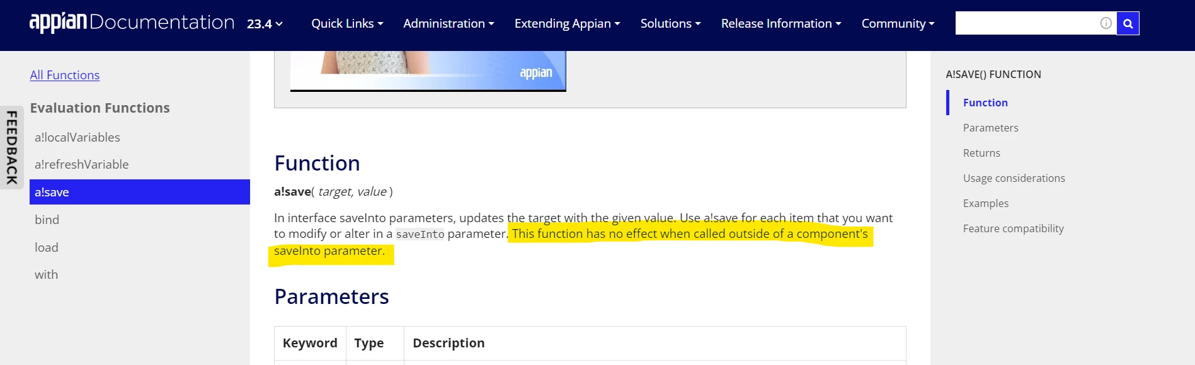
Task: Click the Function heading
Action: 317,164
